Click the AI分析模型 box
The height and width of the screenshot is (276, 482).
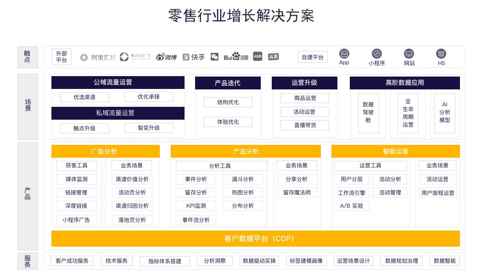444,113
